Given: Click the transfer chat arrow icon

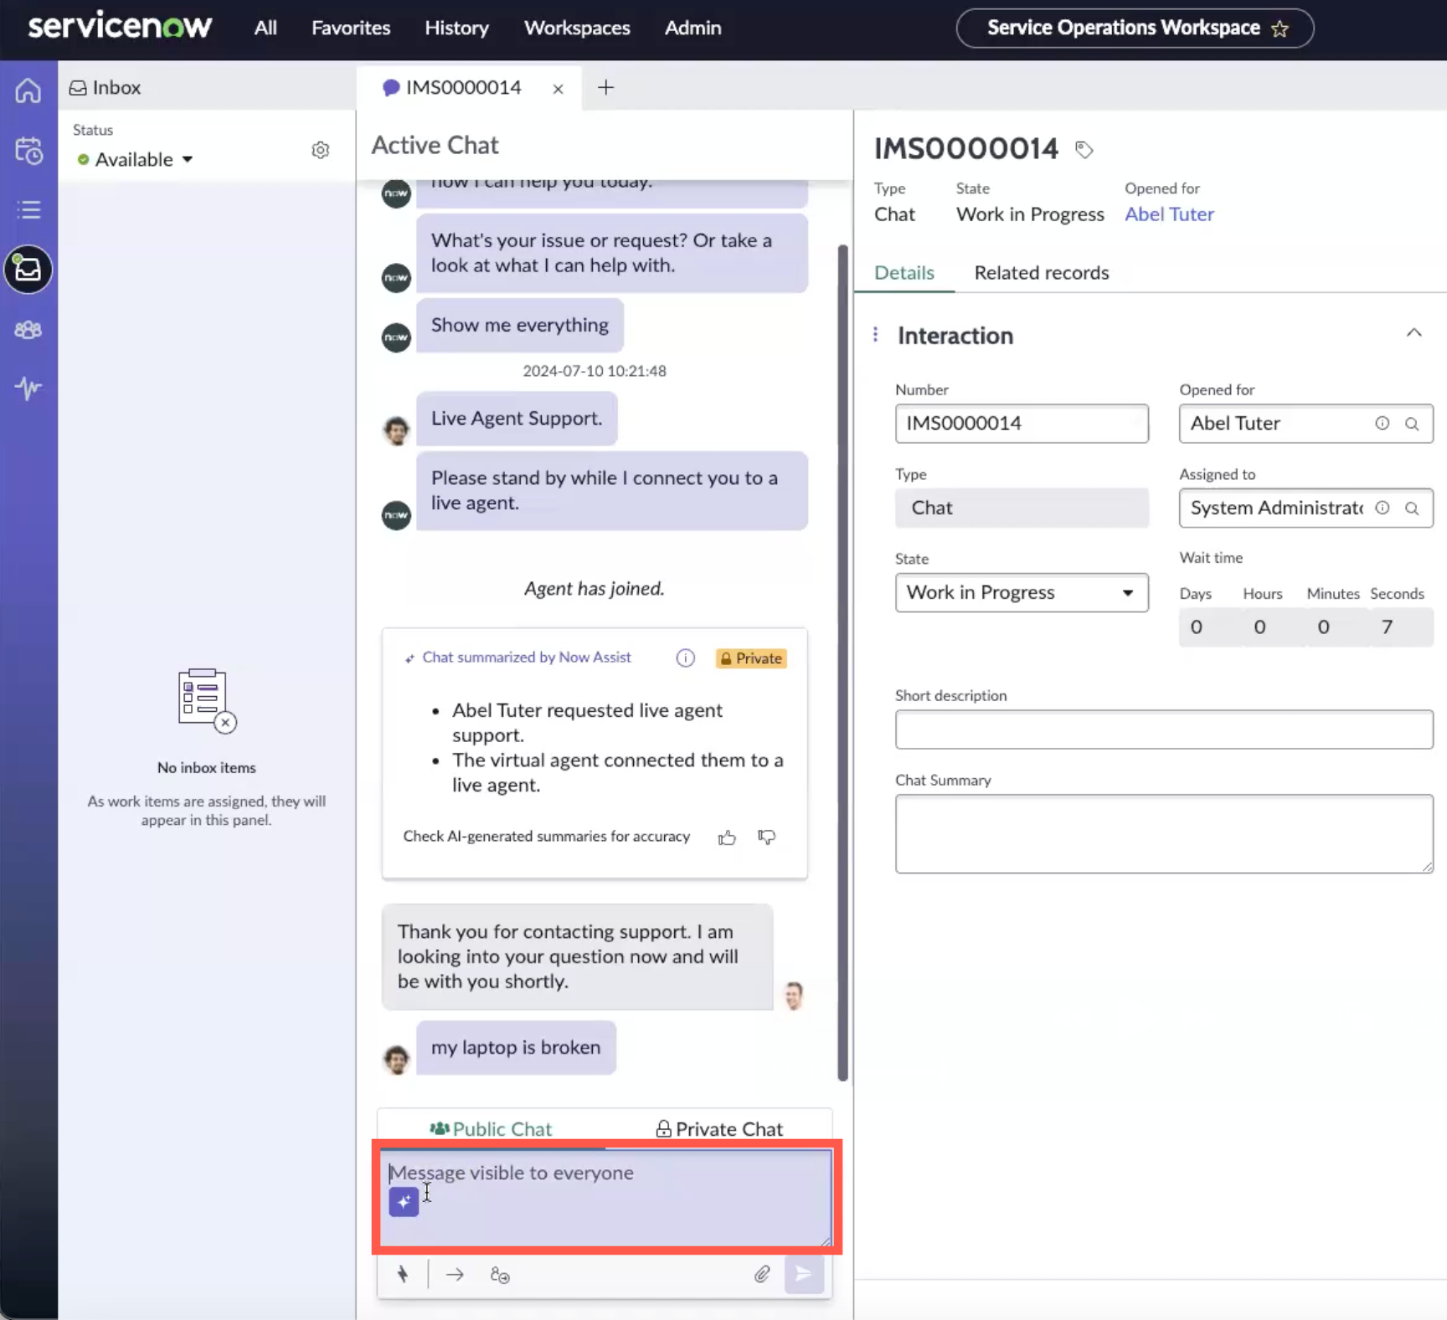Looking at the screenshot, I should [x=455, y=1275].
